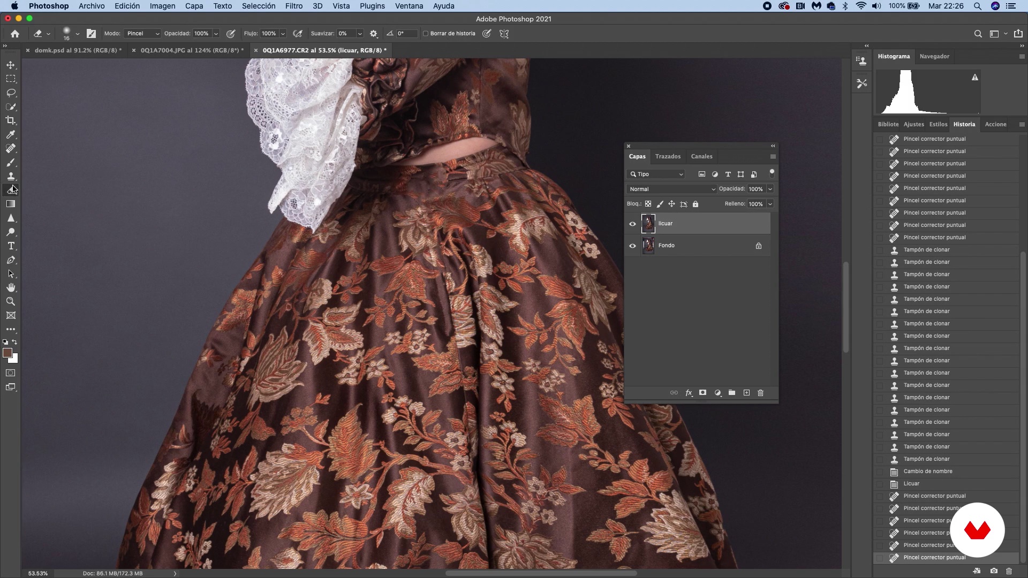
Task: Select the Type tool
Action: pyautogui.click(x=11, y=246)
